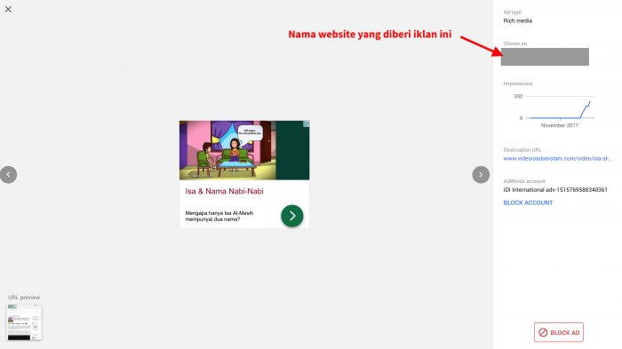Click the URL preview label
Viewport: 622px width, 349px height.
pos(24,297)
